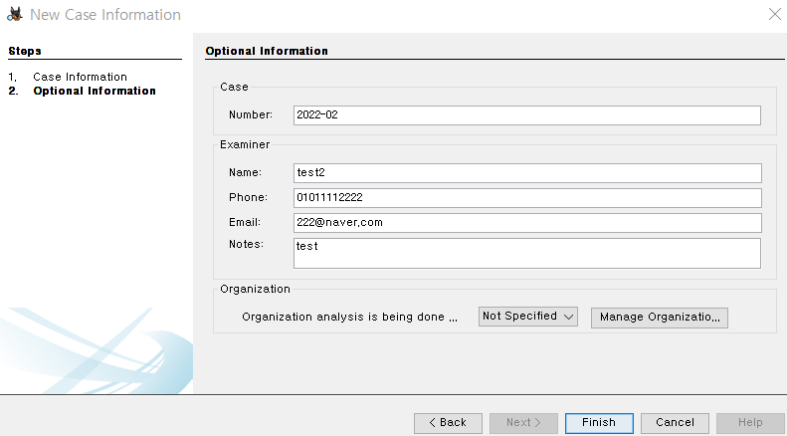This screenshot has width=787, height=436.
Task: Click the Optional Information panel heading
Action: (267, 51)
